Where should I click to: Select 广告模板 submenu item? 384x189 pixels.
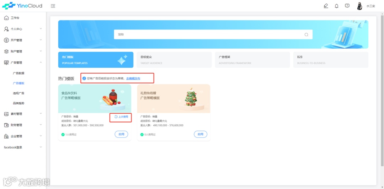pos(18,83)
